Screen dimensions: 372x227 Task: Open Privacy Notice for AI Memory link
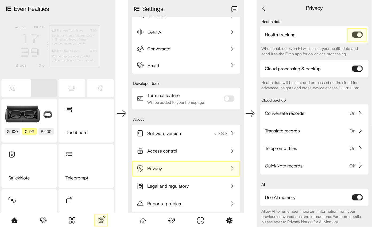click(x=313, y=222)
